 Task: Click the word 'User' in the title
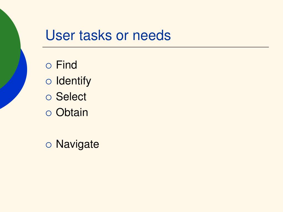pyautogui.click(x=60, y=35)
